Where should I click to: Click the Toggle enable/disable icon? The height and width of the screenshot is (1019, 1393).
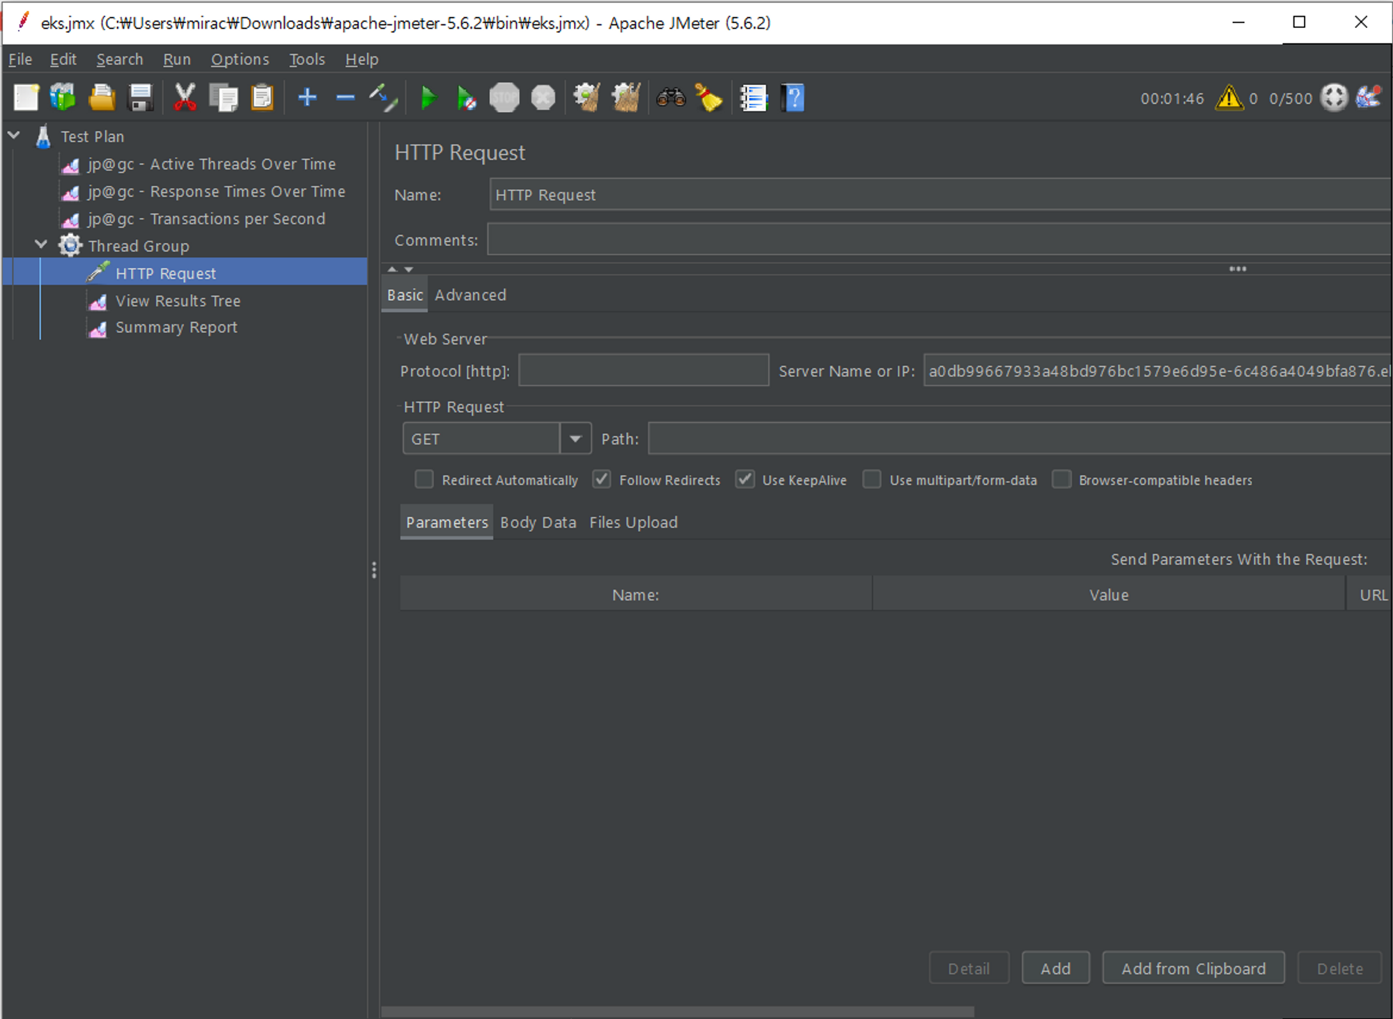tap(384, 98)
